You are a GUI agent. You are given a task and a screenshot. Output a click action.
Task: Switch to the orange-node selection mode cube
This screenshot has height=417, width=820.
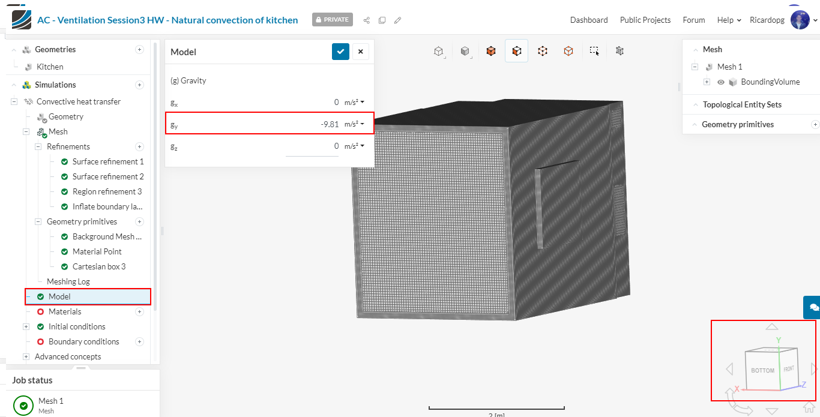568,52
